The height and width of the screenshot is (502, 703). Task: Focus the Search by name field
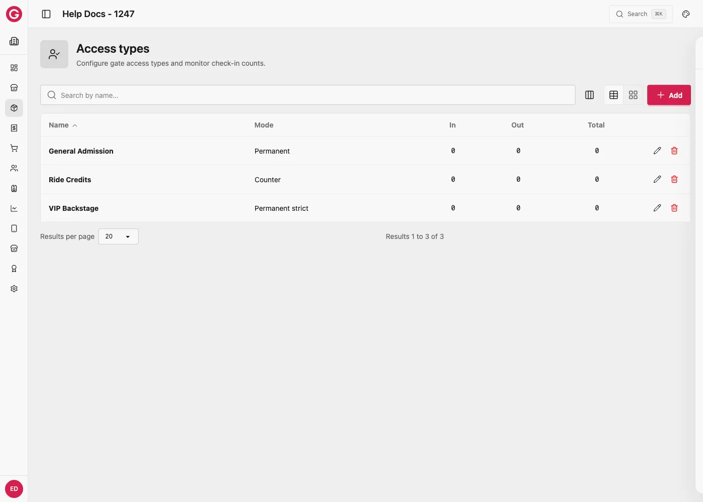308,95
